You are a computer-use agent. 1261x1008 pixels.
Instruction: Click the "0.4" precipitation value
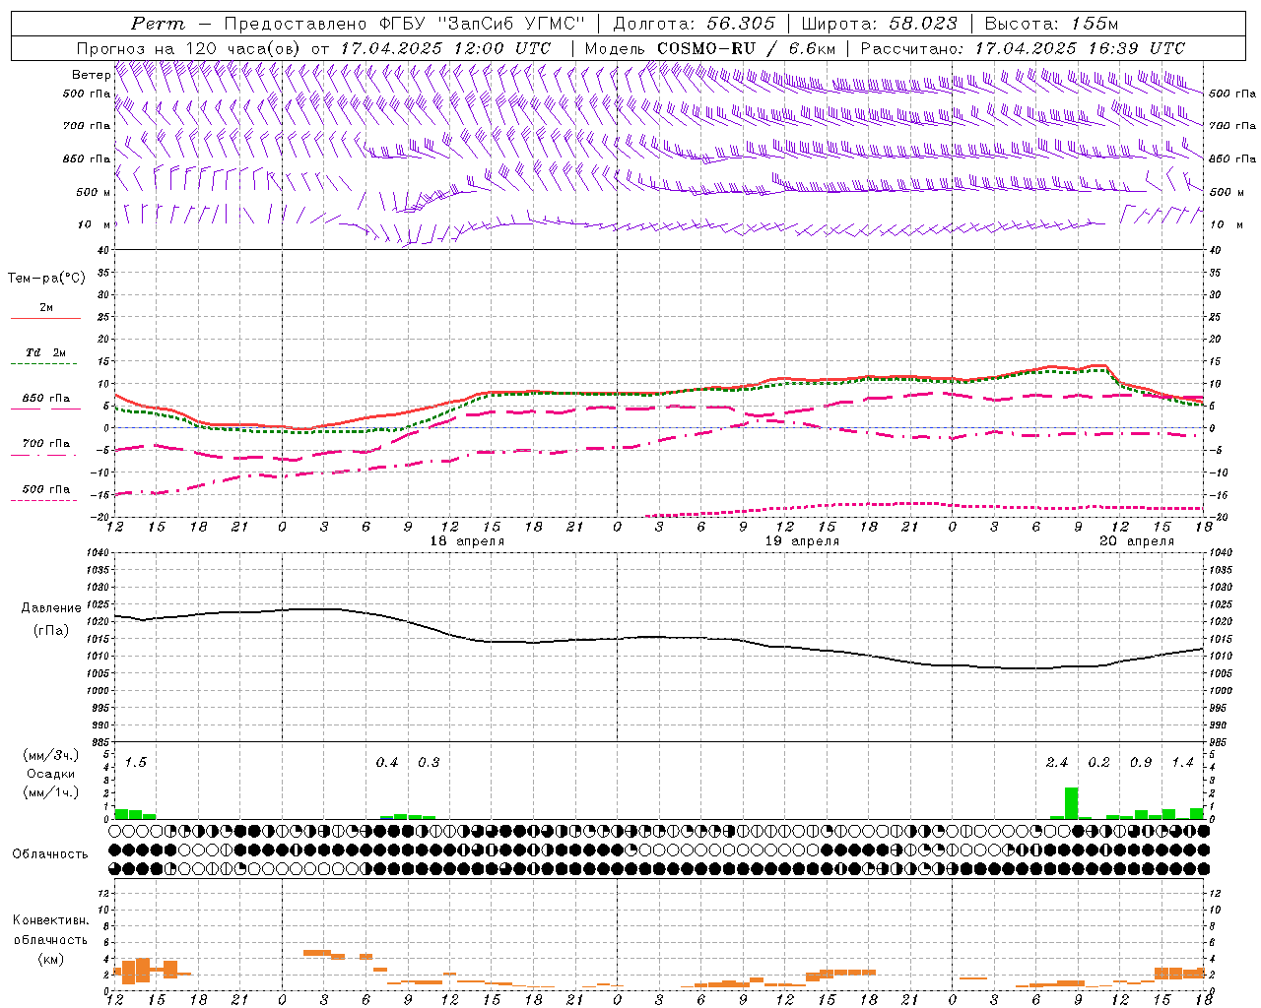click(x=387, y=763)
